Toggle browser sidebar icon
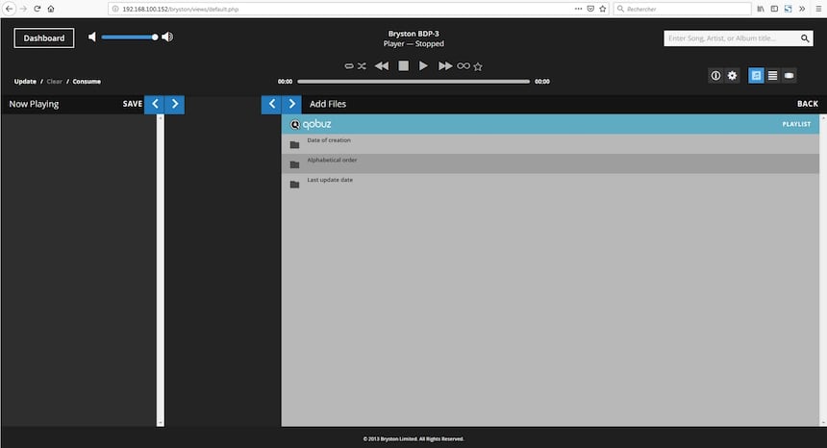The height and width of the screenshot is (448, 827). pyautogui.click(x=774, y=9)
